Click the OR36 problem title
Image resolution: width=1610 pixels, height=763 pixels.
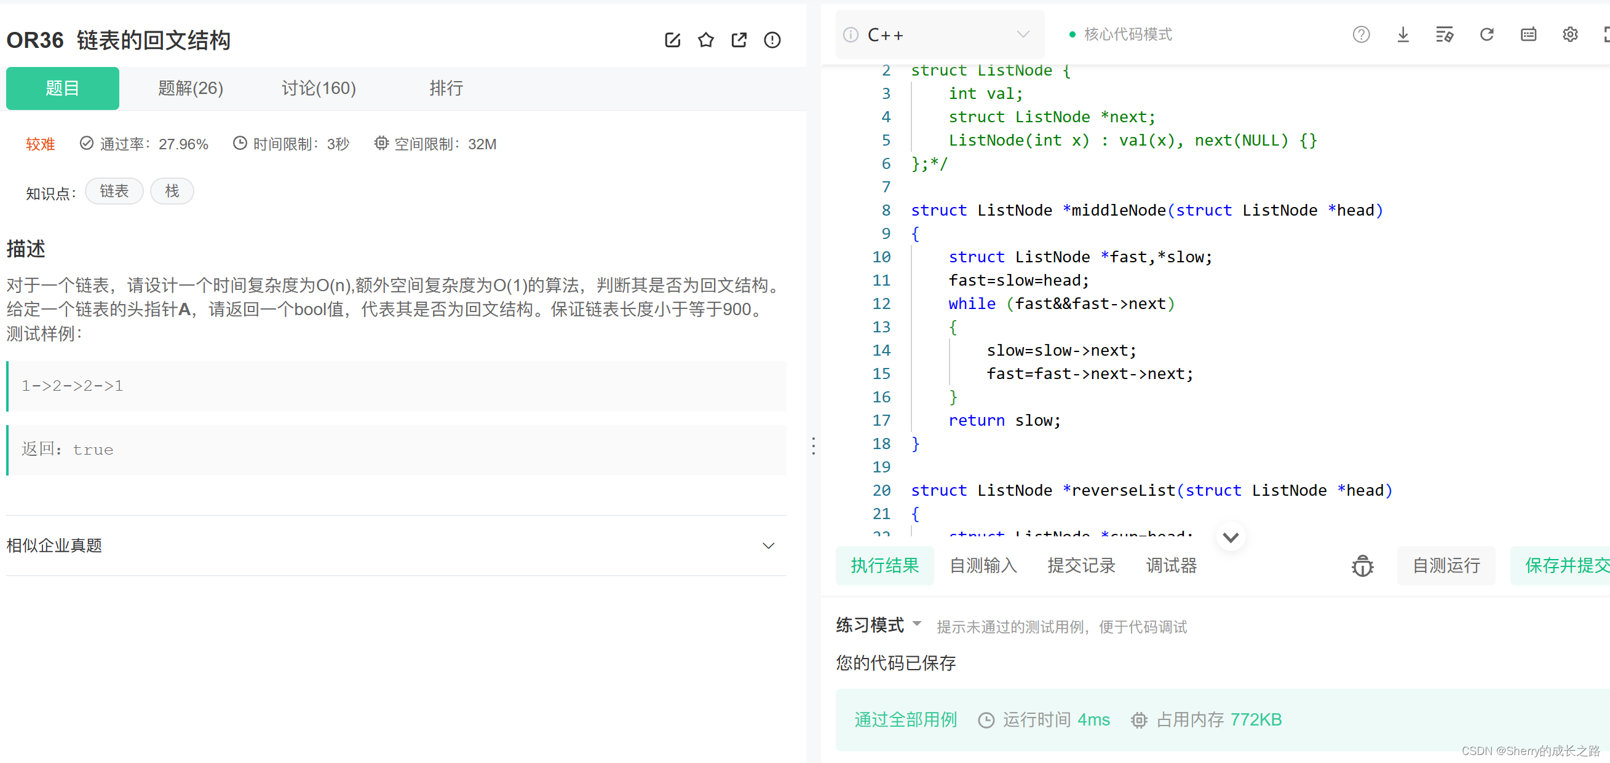click(118, 40)
